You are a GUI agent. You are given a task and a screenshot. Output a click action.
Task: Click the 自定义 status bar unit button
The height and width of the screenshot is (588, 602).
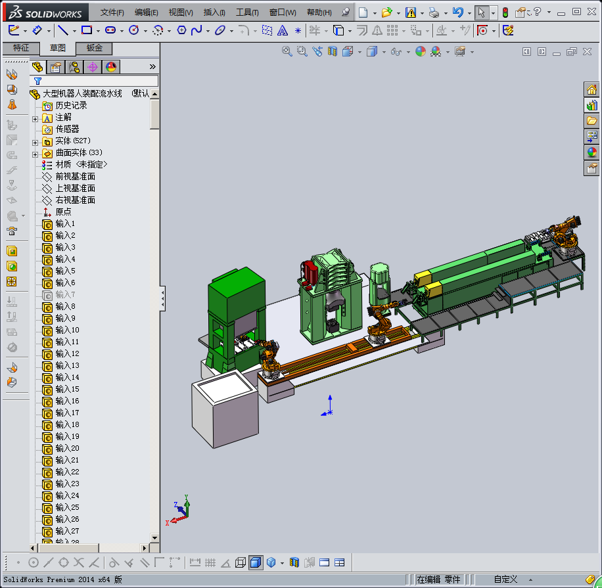[x=505, y=579]
